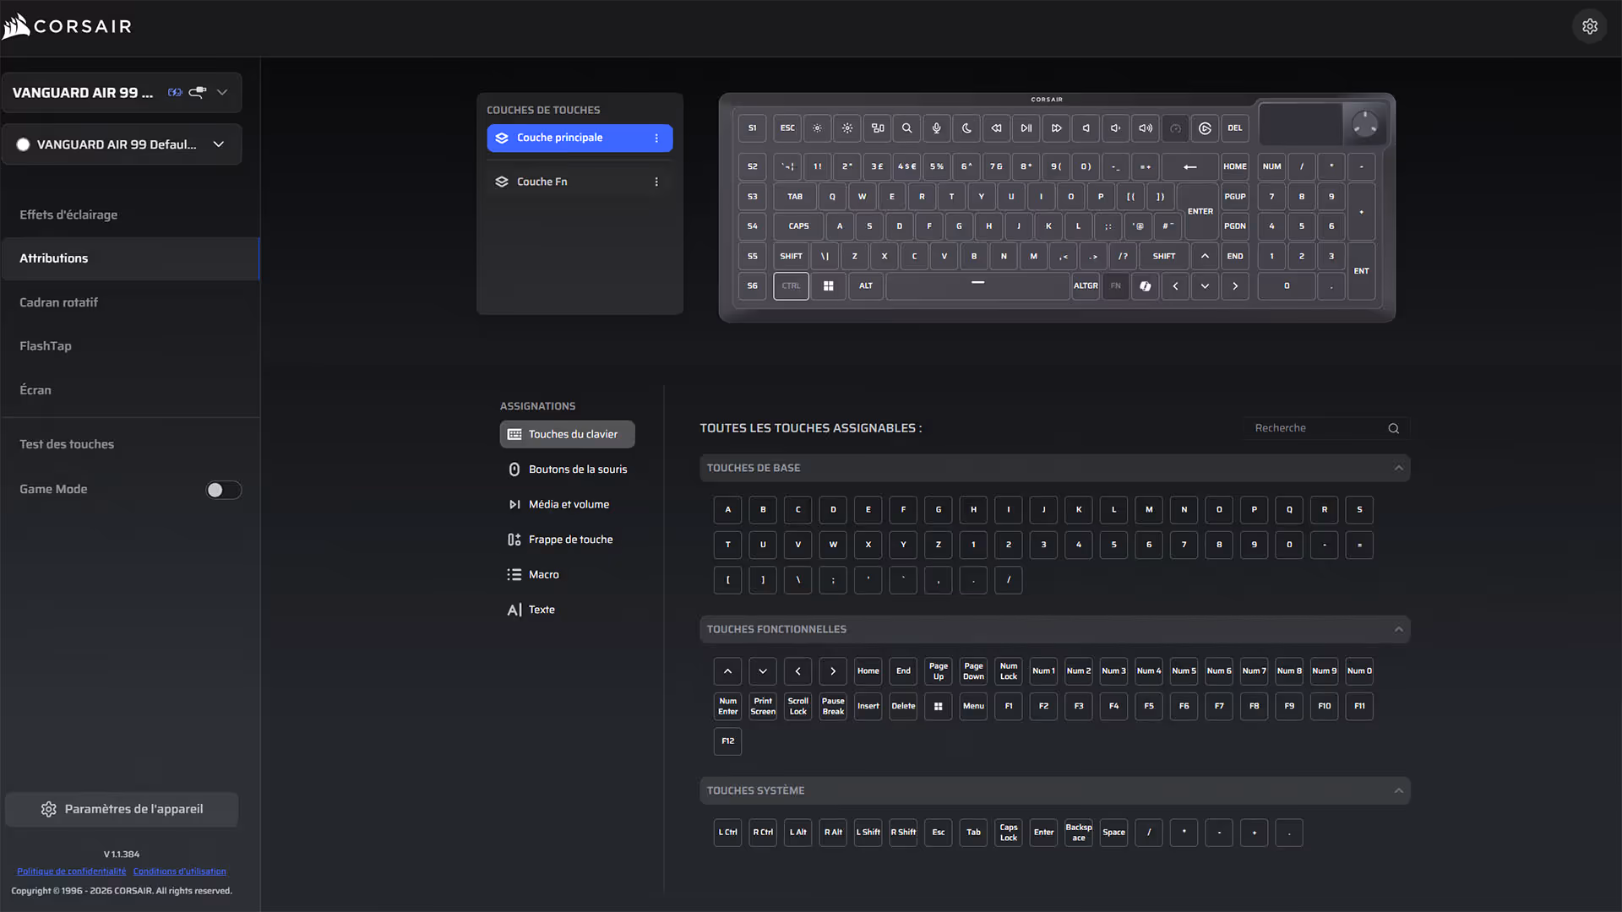Switch to Boutons de la souris assignments
The image size is (1622, 912).
pyautogui.click(x=567, y=470)
